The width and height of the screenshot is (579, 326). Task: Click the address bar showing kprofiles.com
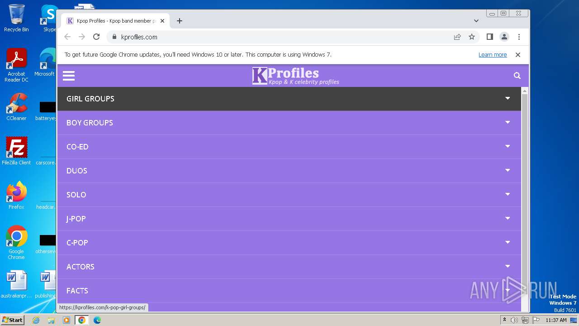280,37
